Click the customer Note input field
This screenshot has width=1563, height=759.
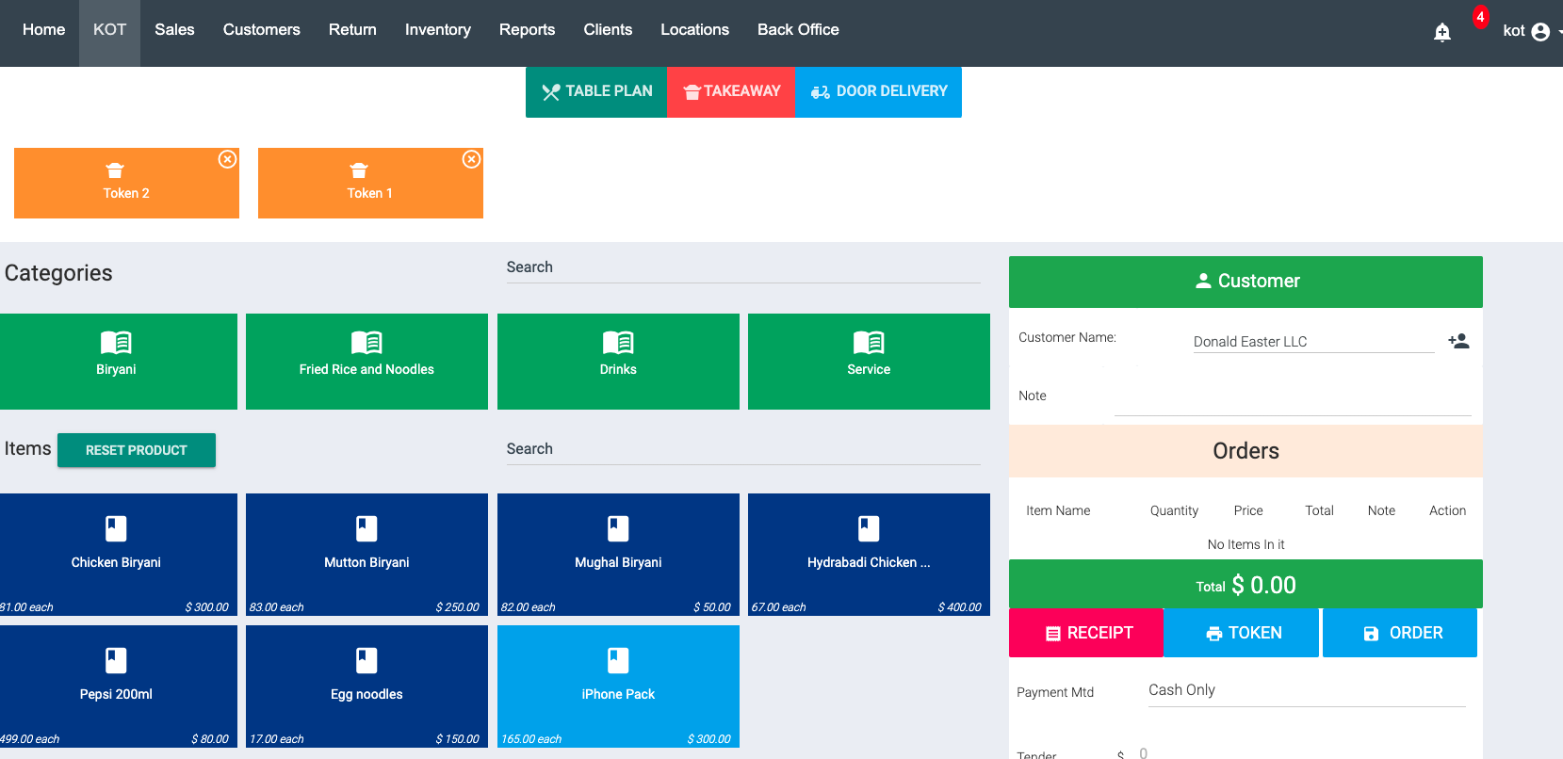coord(1292,399)
